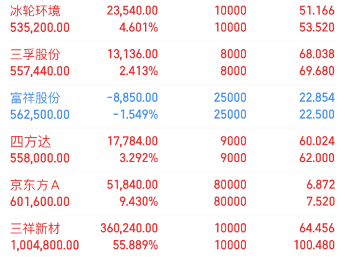Click market value 535,200.00
Viewport: 345px width, 257px height.
tap(40, 27)
